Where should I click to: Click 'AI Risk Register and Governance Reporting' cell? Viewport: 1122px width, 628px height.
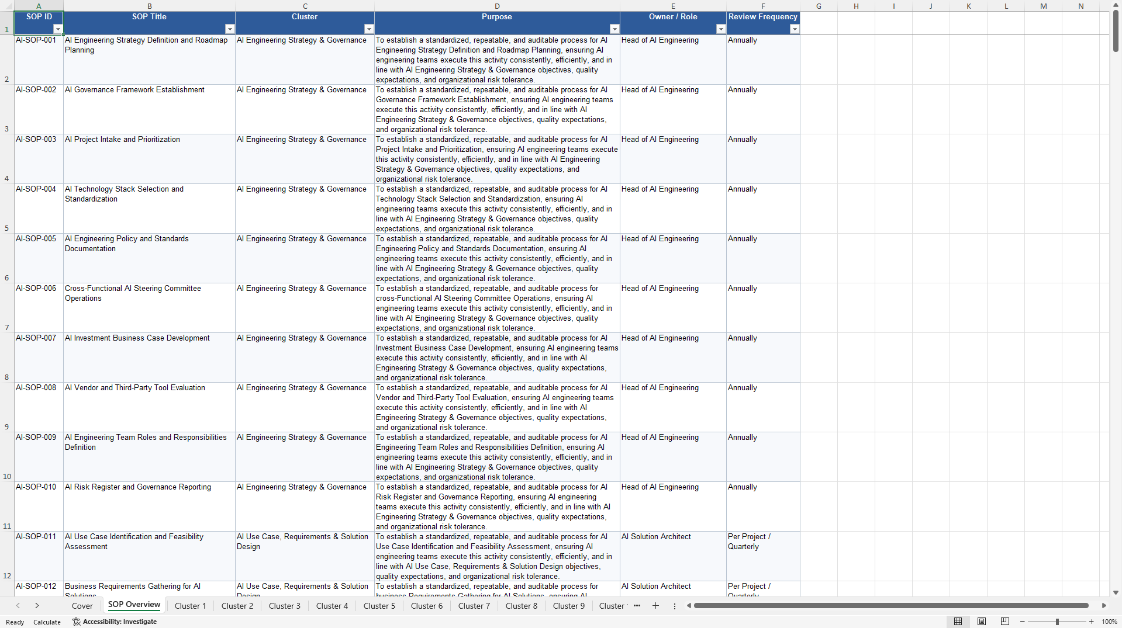click(x=149, y=506)
